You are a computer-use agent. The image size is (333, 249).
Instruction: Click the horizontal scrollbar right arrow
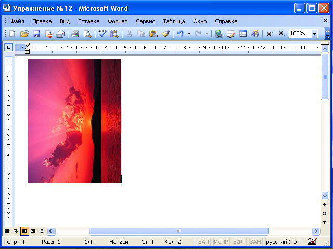[316, 231]
